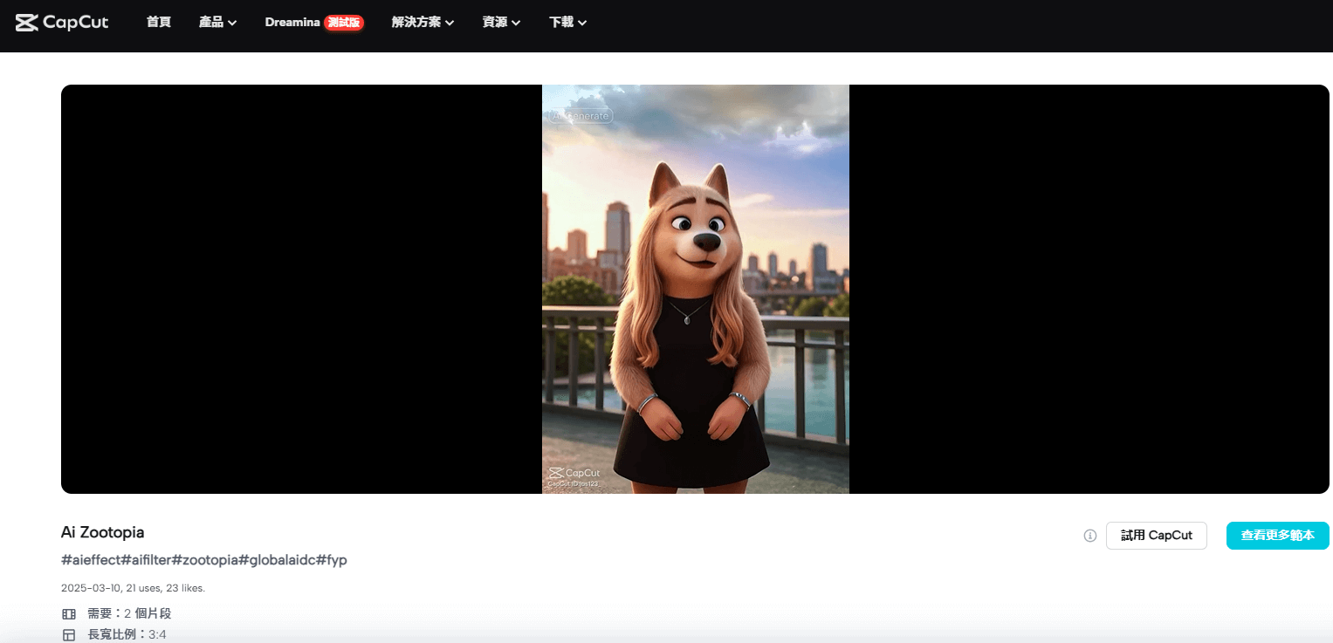
Task: Click the 試用 CapCut button
Action: pos(1157,536)
